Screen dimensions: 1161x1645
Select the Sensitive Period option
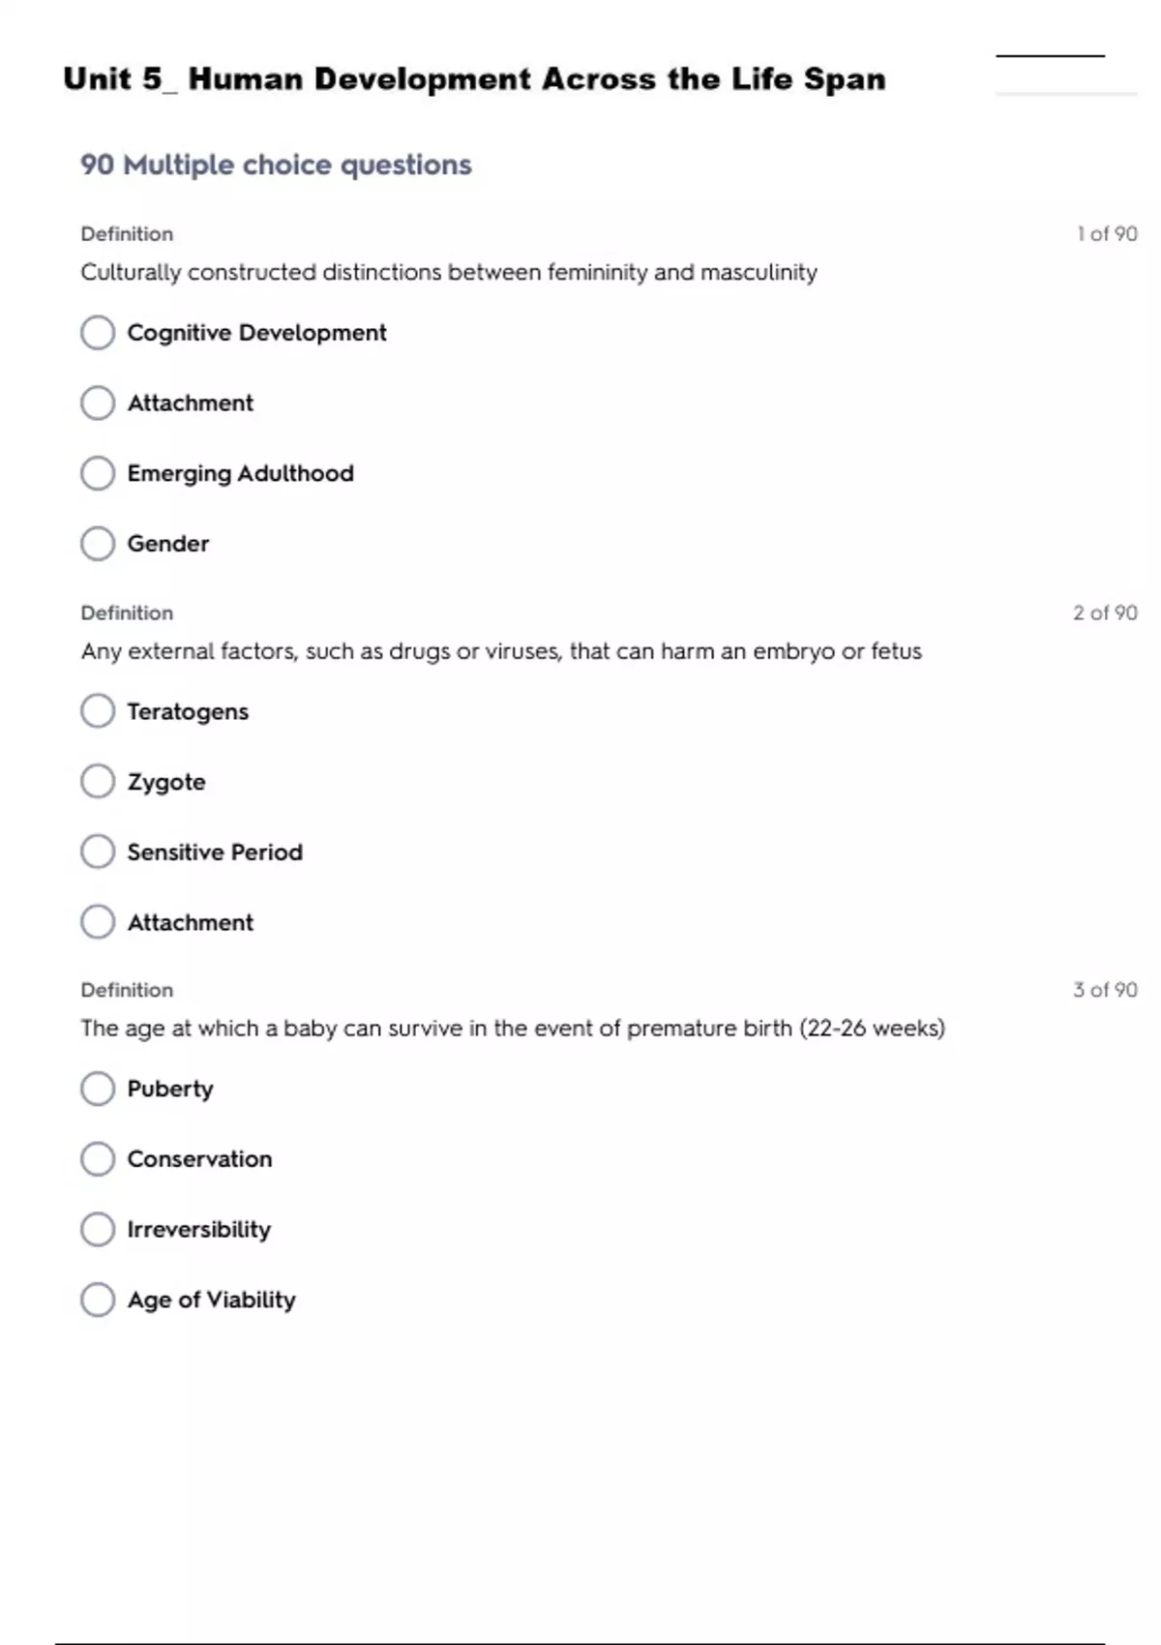point(98,852)
